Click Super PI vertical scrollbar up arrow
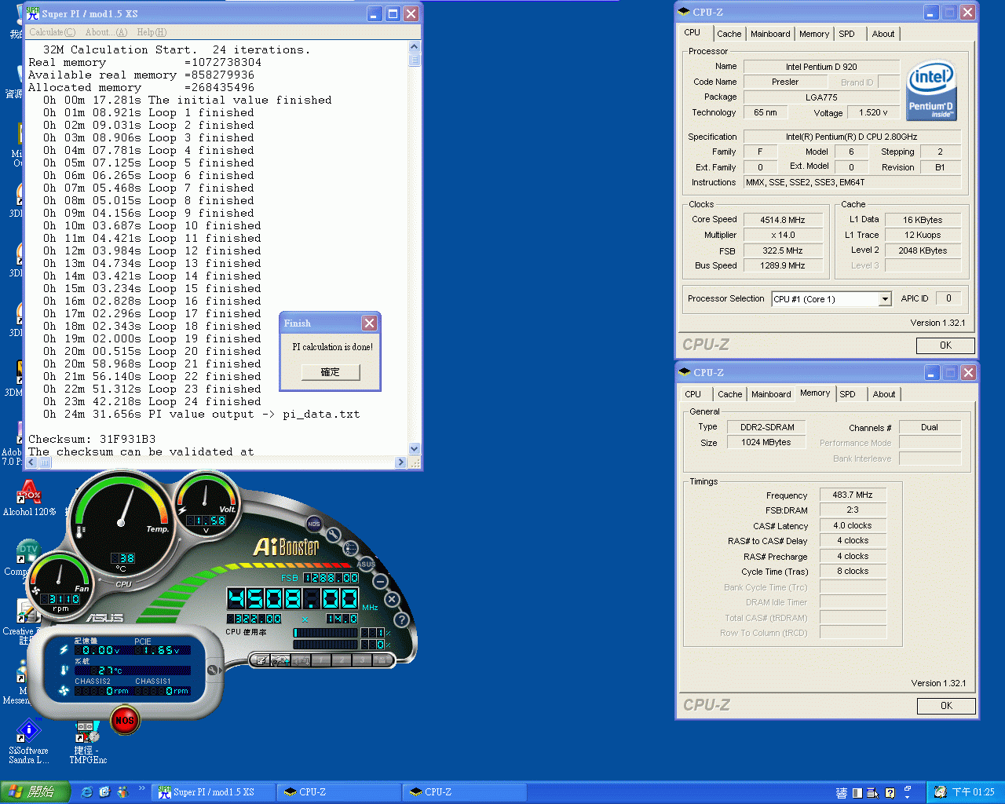 coord(415,46)
